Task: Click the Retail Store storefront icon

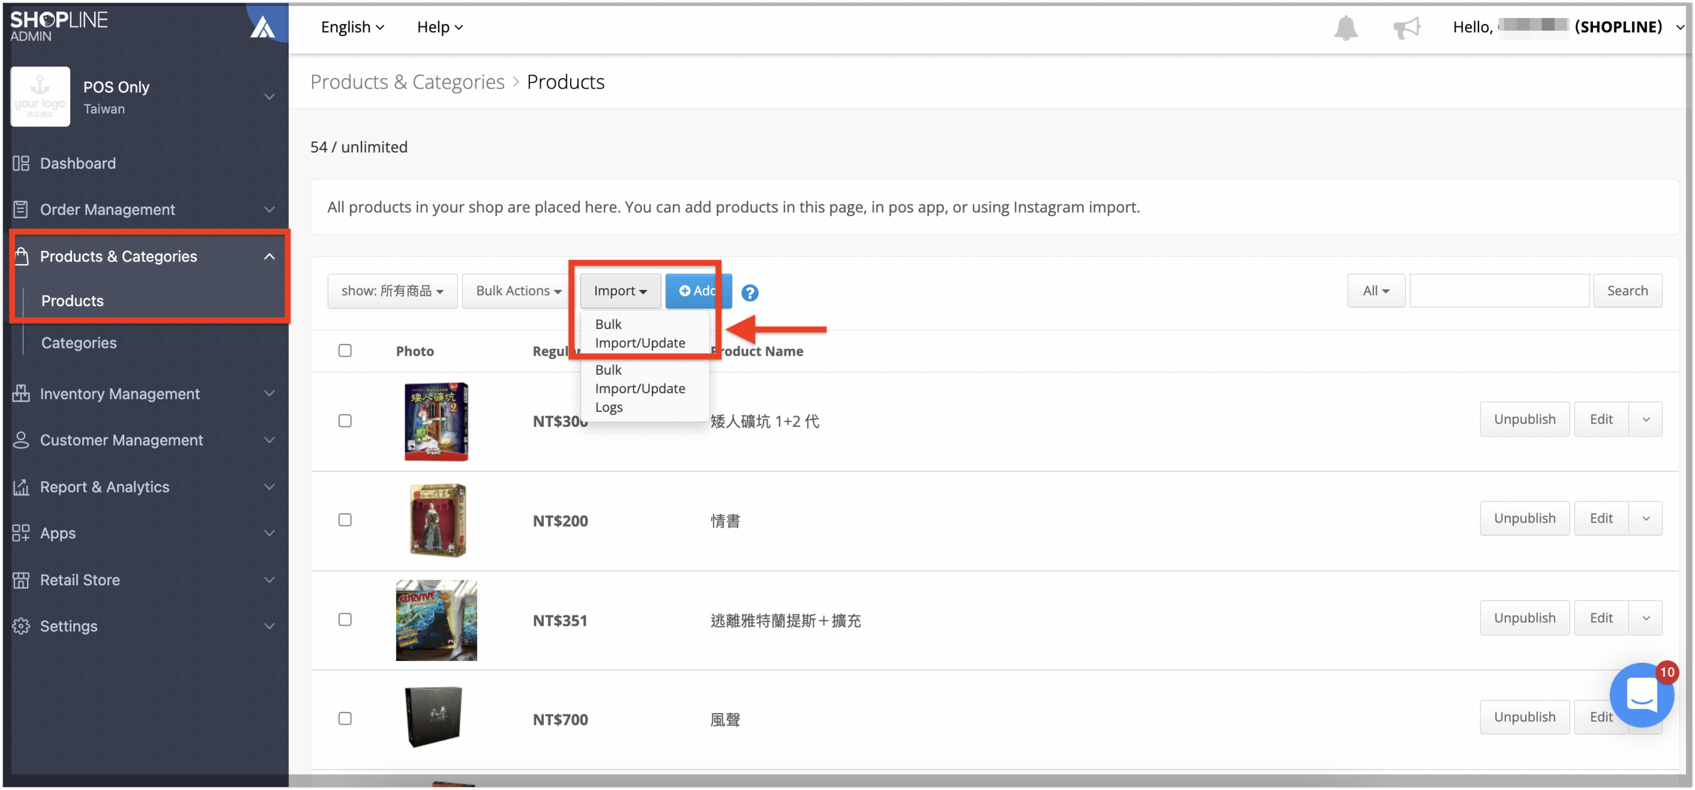Action: [21, 580]
